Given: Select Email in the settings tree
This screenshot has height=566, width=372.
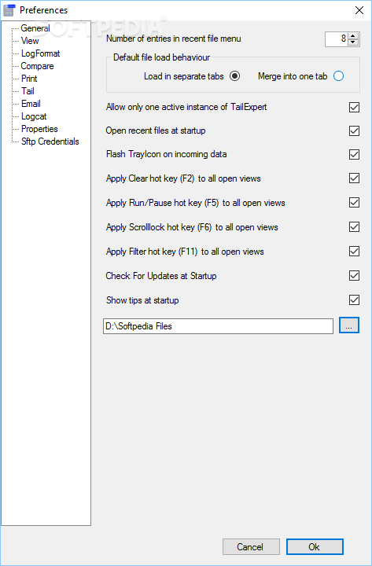Looking at the screenshot, I should [31, 104].
